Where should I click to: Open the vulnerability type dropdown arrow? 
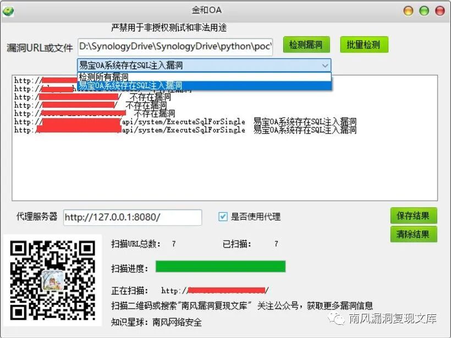click(325, 65)
